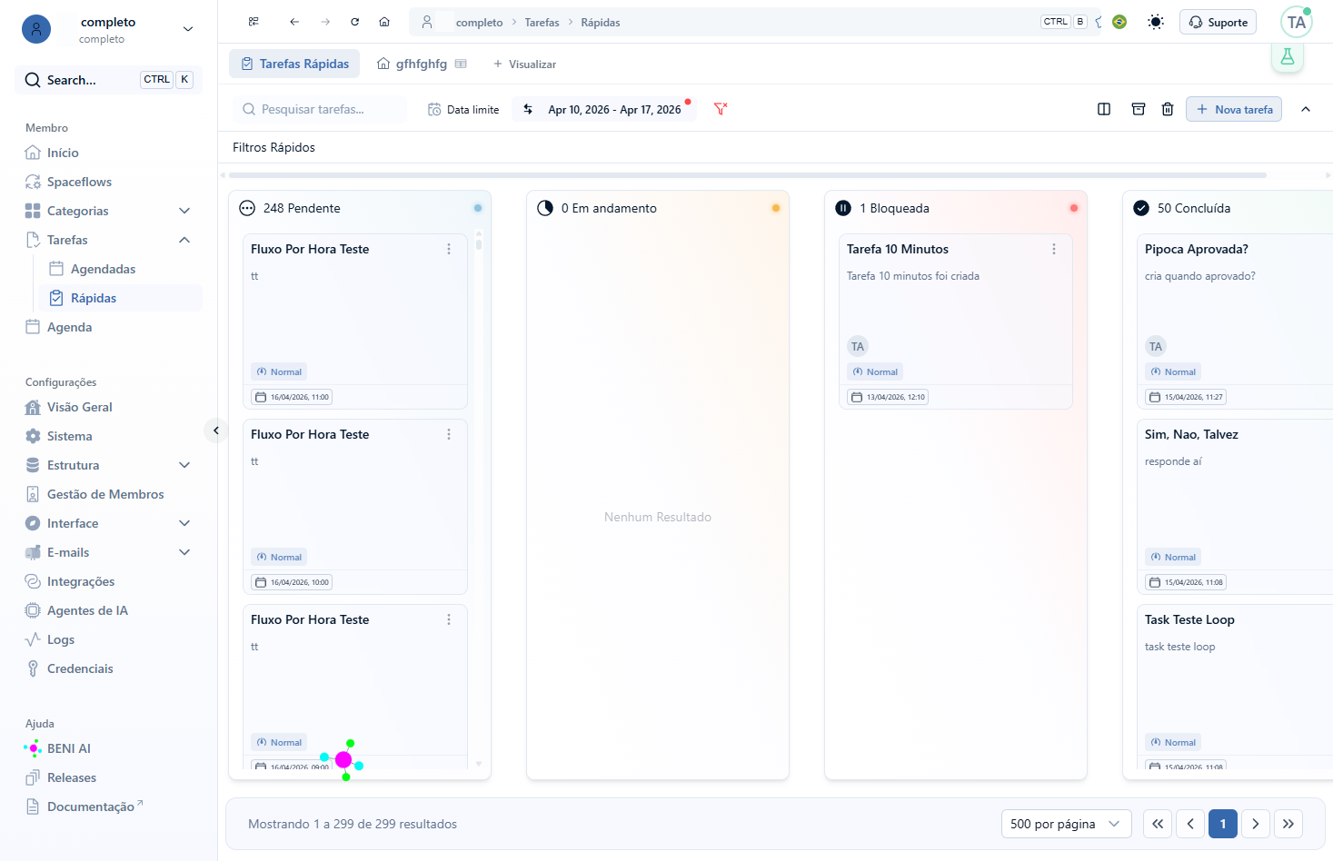Click the table icon beside gfhfghfg tab
The height and width of the screenshot is (861, 1333).
[461, 64]
